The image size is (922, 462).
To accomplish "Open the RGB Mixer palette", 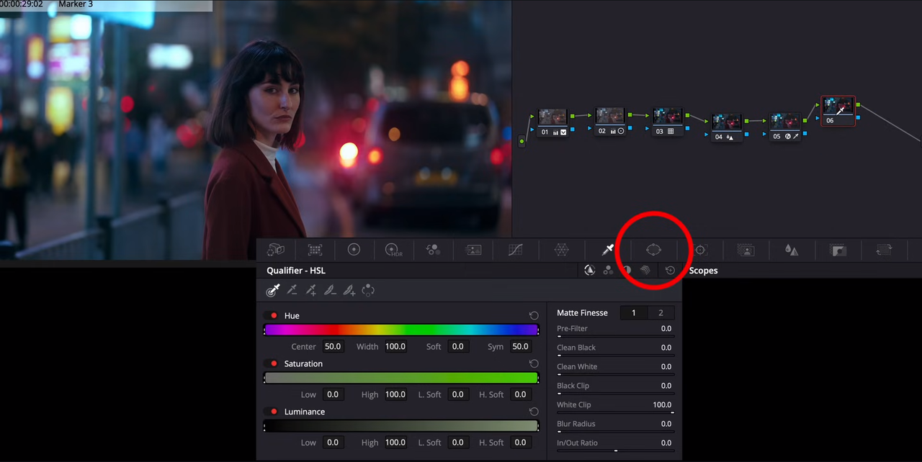I will 433,250.
